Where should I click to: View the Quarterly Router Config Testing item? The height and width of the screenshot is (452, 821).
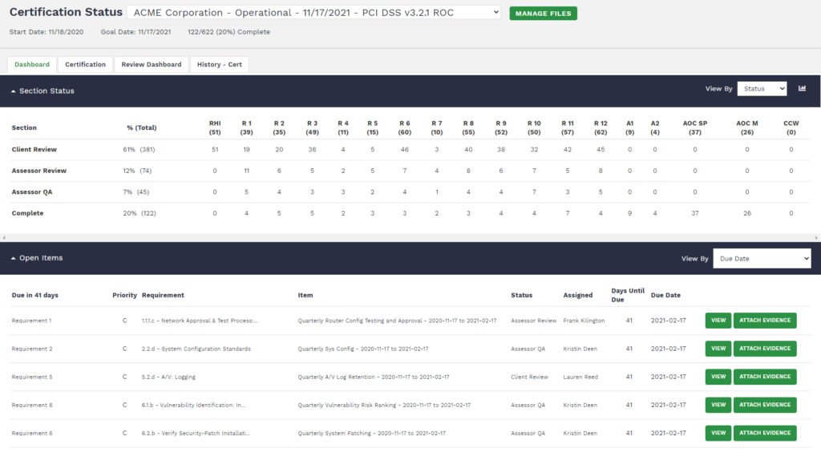(x=718, y=321)
